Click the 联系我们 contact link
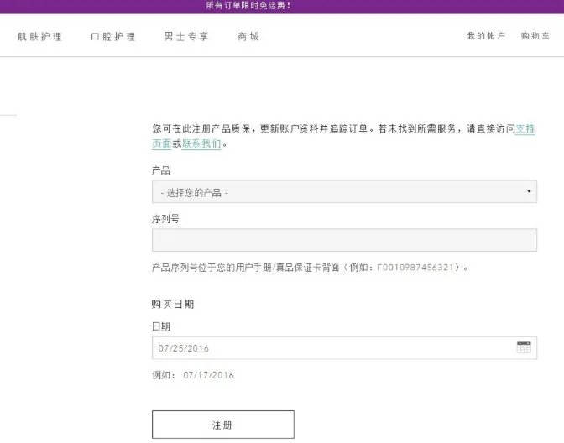 point(201,143)
